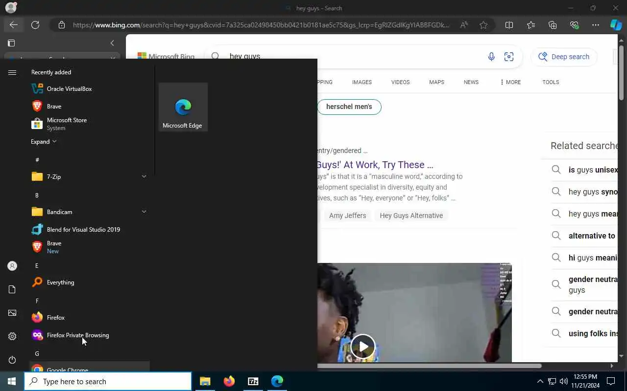Open the volume control in tray
This screenshot has width=627, height=391.
[563, 381]
